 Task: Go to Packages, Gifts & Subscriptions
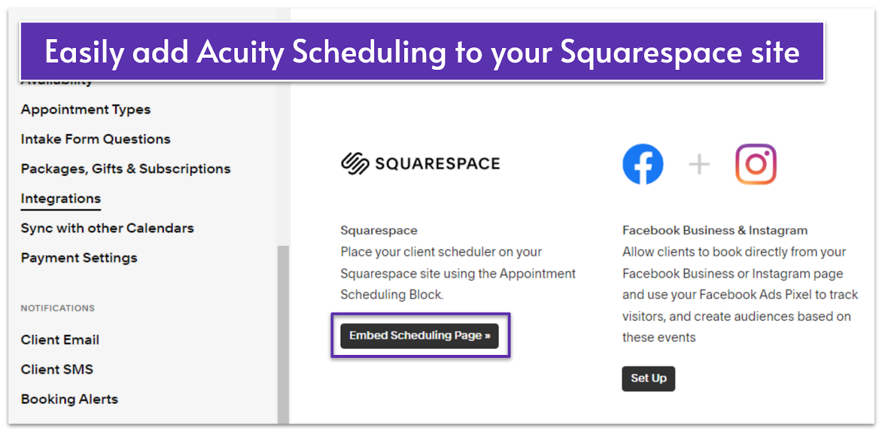click(126, 169)
